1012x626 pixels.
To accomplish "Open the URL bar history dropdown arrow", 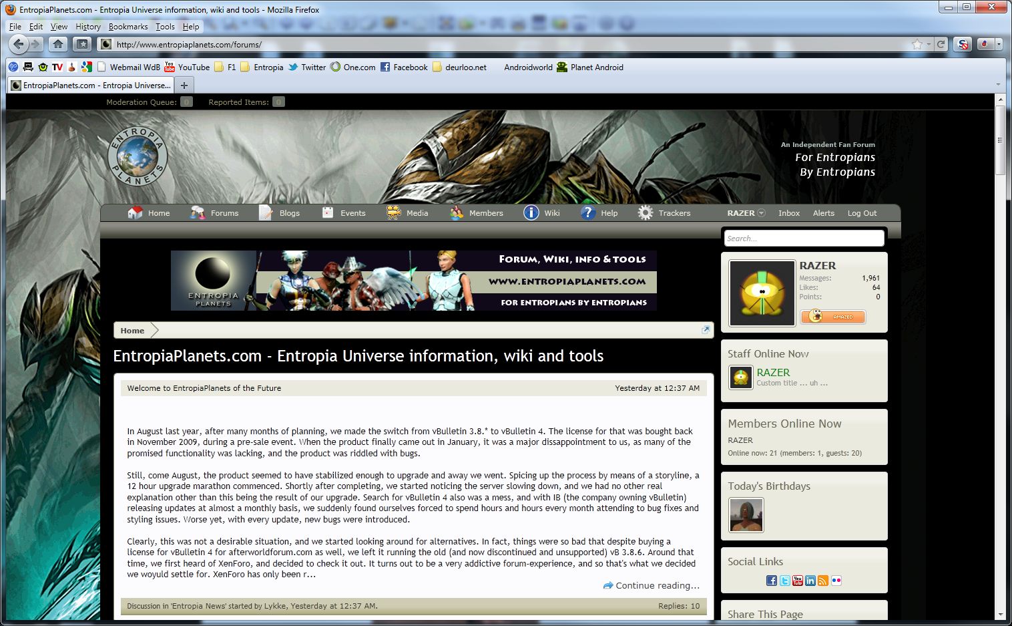I will (929, 44).
